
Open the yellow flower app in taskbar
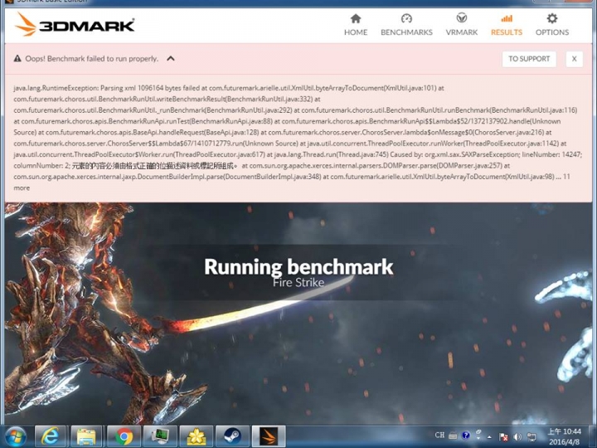click(196, 436)
